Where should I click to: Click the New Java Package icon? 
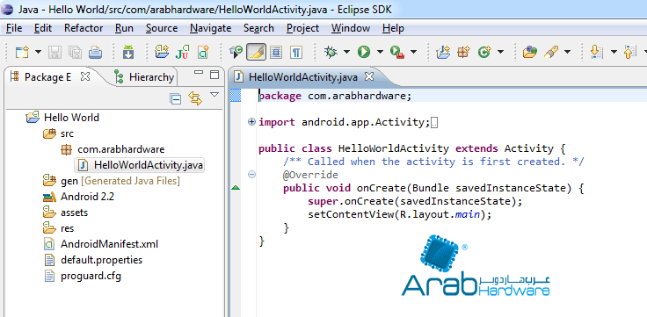pos(463,52)
